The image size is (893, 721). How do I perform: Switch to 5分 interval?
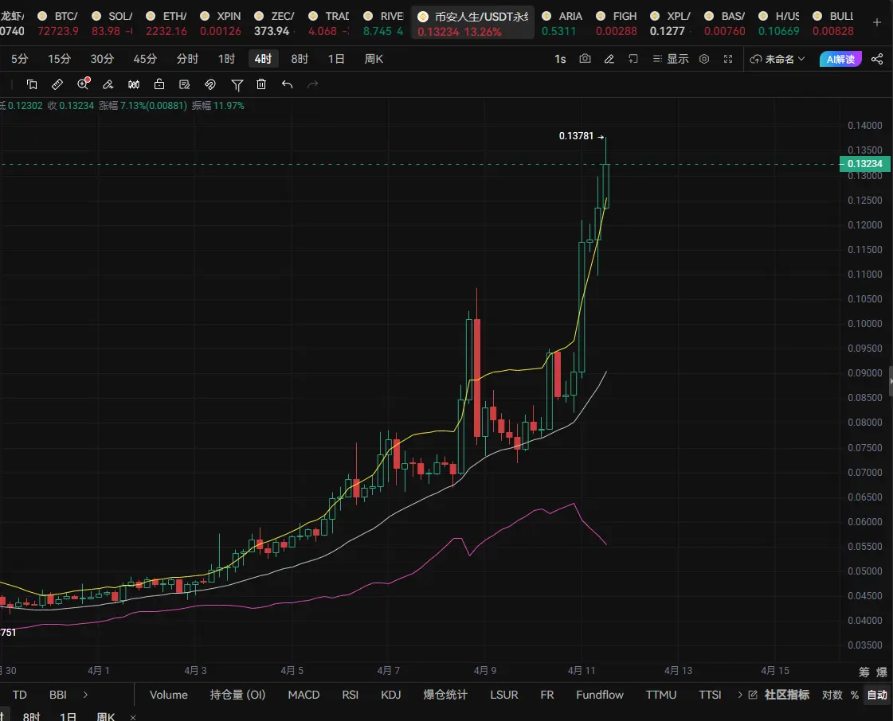(x=19, y=59)
